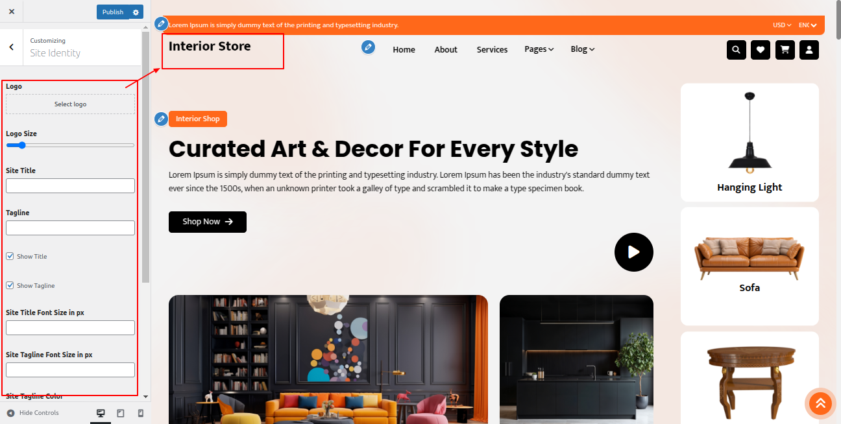This screenshot has width=841, height=424.
Task: Open the search icon in site header
Action: (x=736, y=50)
